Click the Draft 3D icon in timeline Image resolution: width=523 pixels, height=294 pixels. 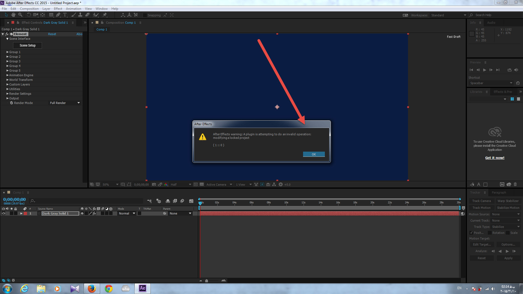point(159,201)
